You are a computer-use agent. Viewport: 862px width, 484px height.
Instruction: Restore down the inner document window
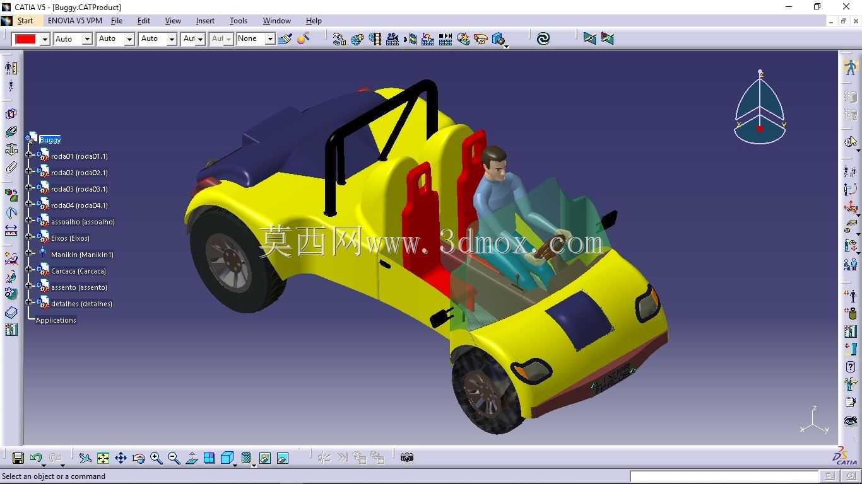844,21
